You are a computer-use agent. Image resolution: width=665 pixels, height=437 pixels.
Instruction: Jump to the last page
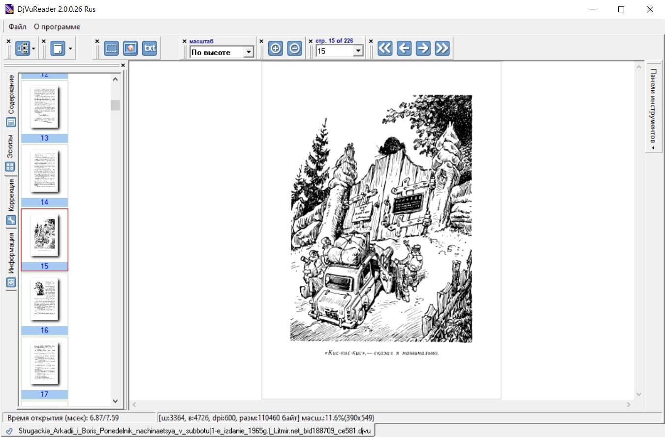[x=443, y=48]
